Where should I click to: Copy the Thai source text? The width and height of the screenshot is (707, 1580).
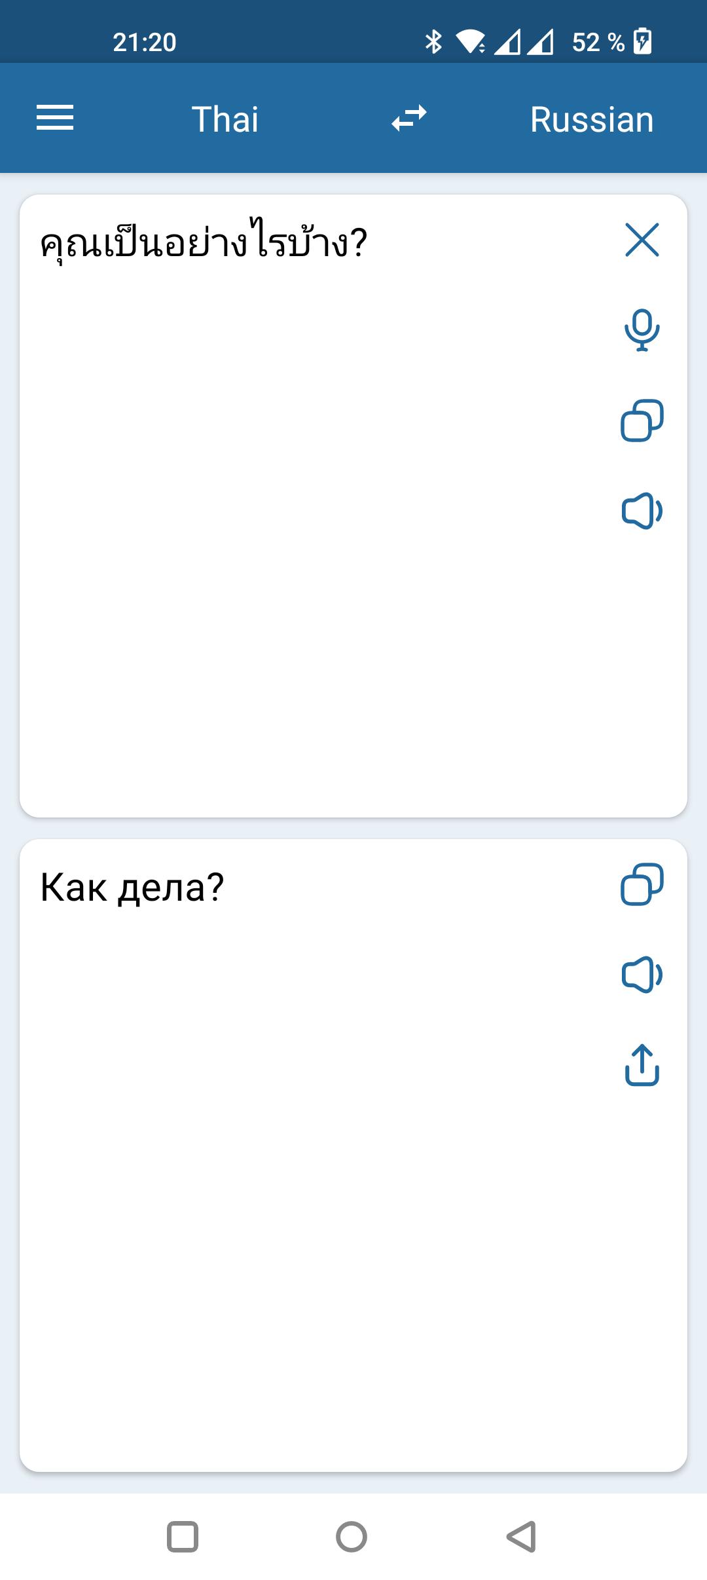click(642, 421)
